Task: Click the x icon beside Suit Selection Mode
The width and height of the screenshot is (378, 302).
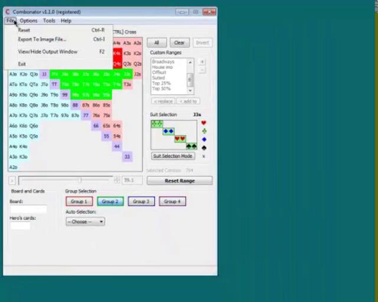Action: (204, 156)
